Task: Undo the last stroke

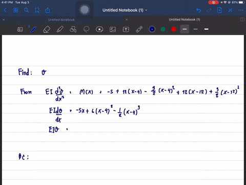Action: point(198,10)
